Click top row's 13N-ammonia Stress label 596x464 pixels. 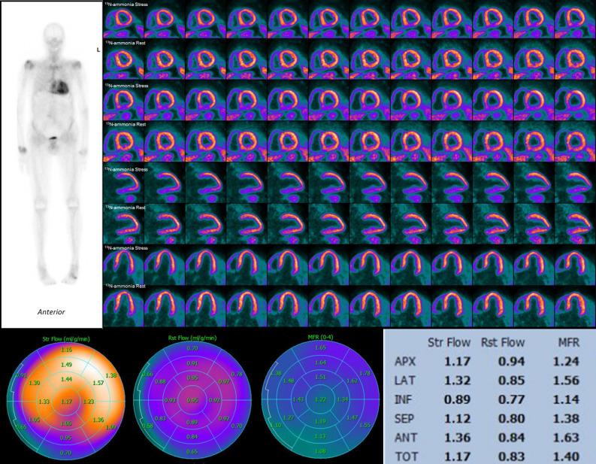pyautogui.click(x=126, y=4)
